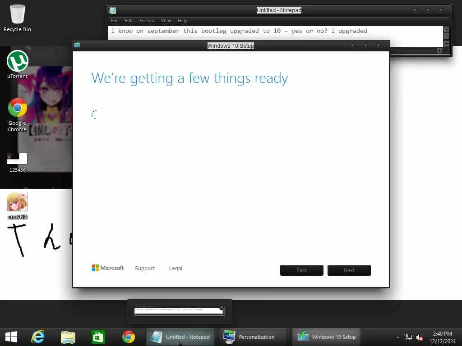Switch to Untitled - Notepad taskbar button
Screen dimensions: 462x346
(x=180, y=337)
